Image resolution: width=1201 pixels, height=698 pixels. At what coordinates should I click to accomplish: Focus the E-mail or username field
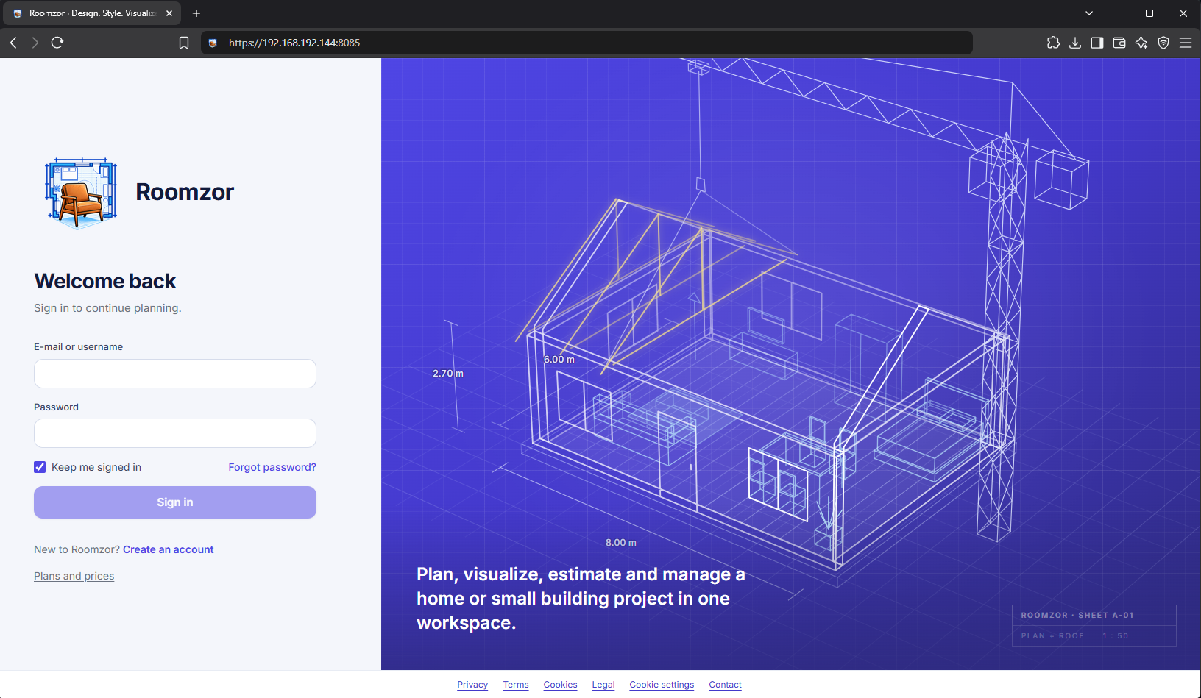pyautogui.click(x=175, y=374)
